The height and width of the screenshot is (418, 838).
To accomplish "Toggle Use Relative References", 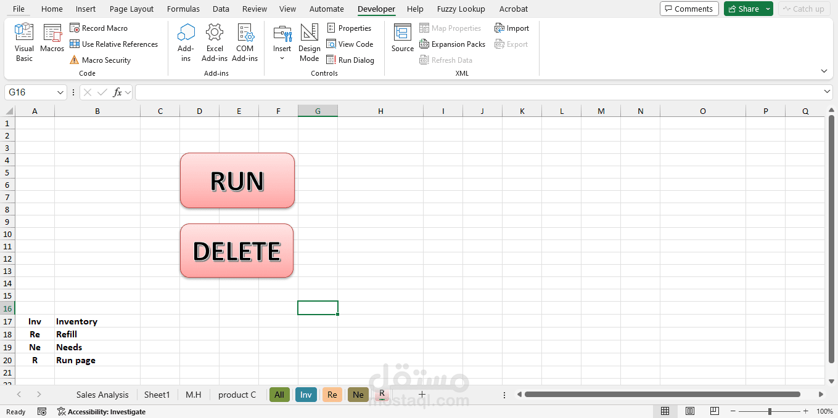I will tap(113, 44).
